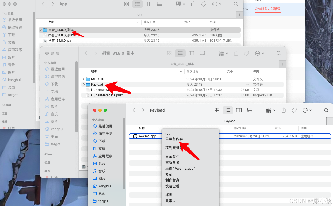Add new tab in 抖音_31.8.0_副本 window
The width and height of the screenshot is (333, 206).
[x=282, y=64]
